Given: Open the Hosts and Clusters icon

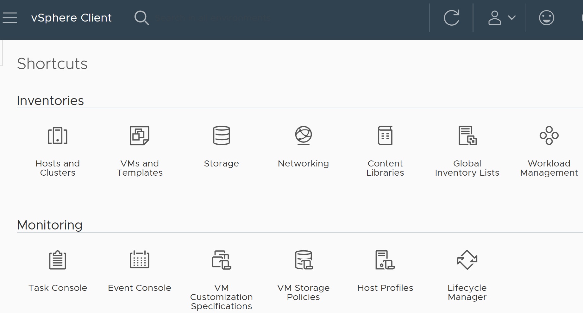Looking at the screenshot, I should coord(58,136).
